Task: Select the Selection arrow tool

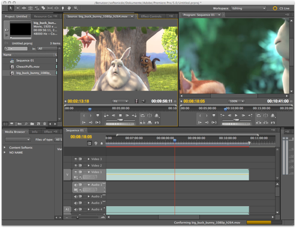Action: 11,8
